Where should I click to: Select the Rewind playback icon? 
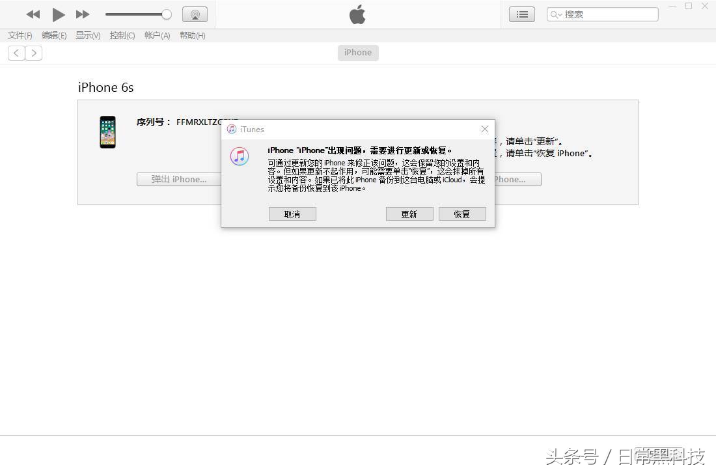click(x=33, y=14)
